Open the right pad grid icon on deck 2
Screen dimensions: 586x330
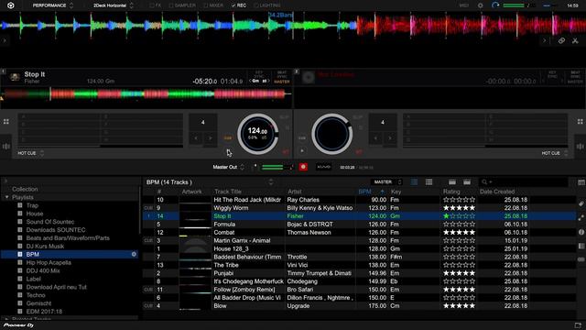click(580, 122)
